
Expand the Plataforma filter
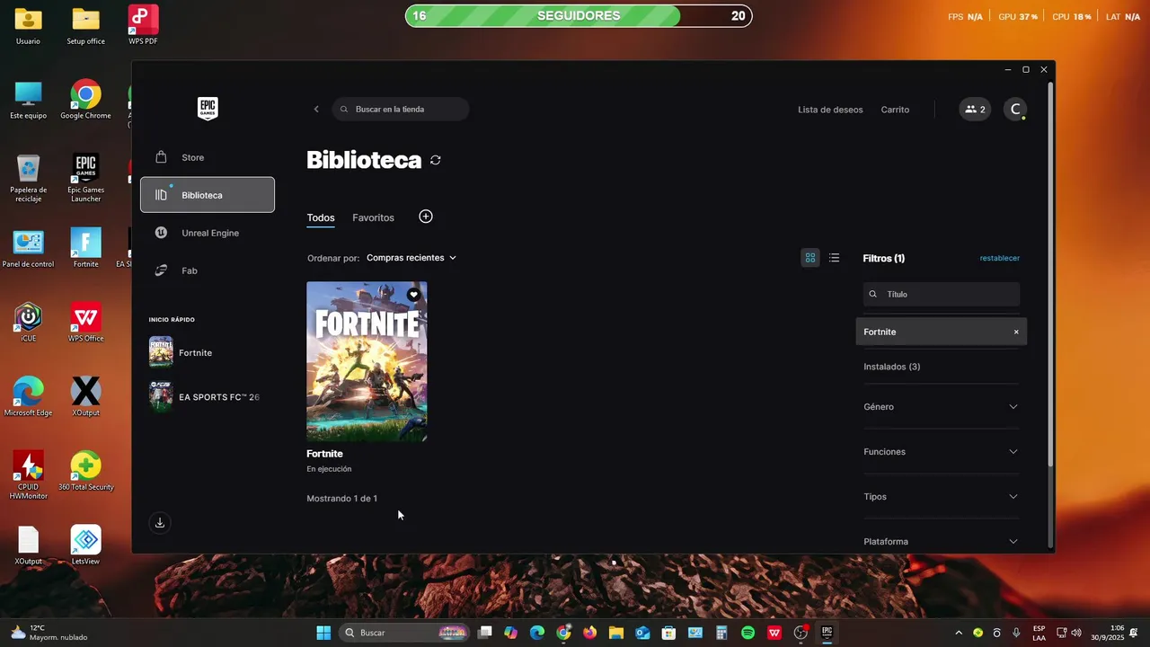click(941, 541)
